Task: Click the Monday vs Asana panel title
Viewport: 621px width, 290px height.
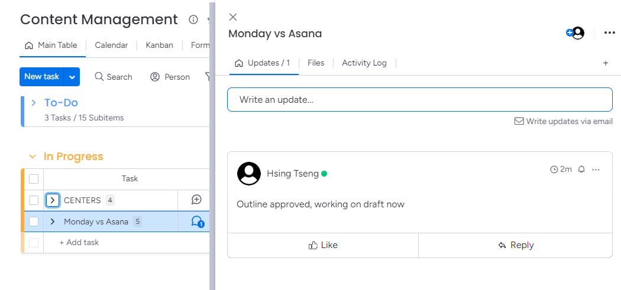Action: [x=275, y=34]
